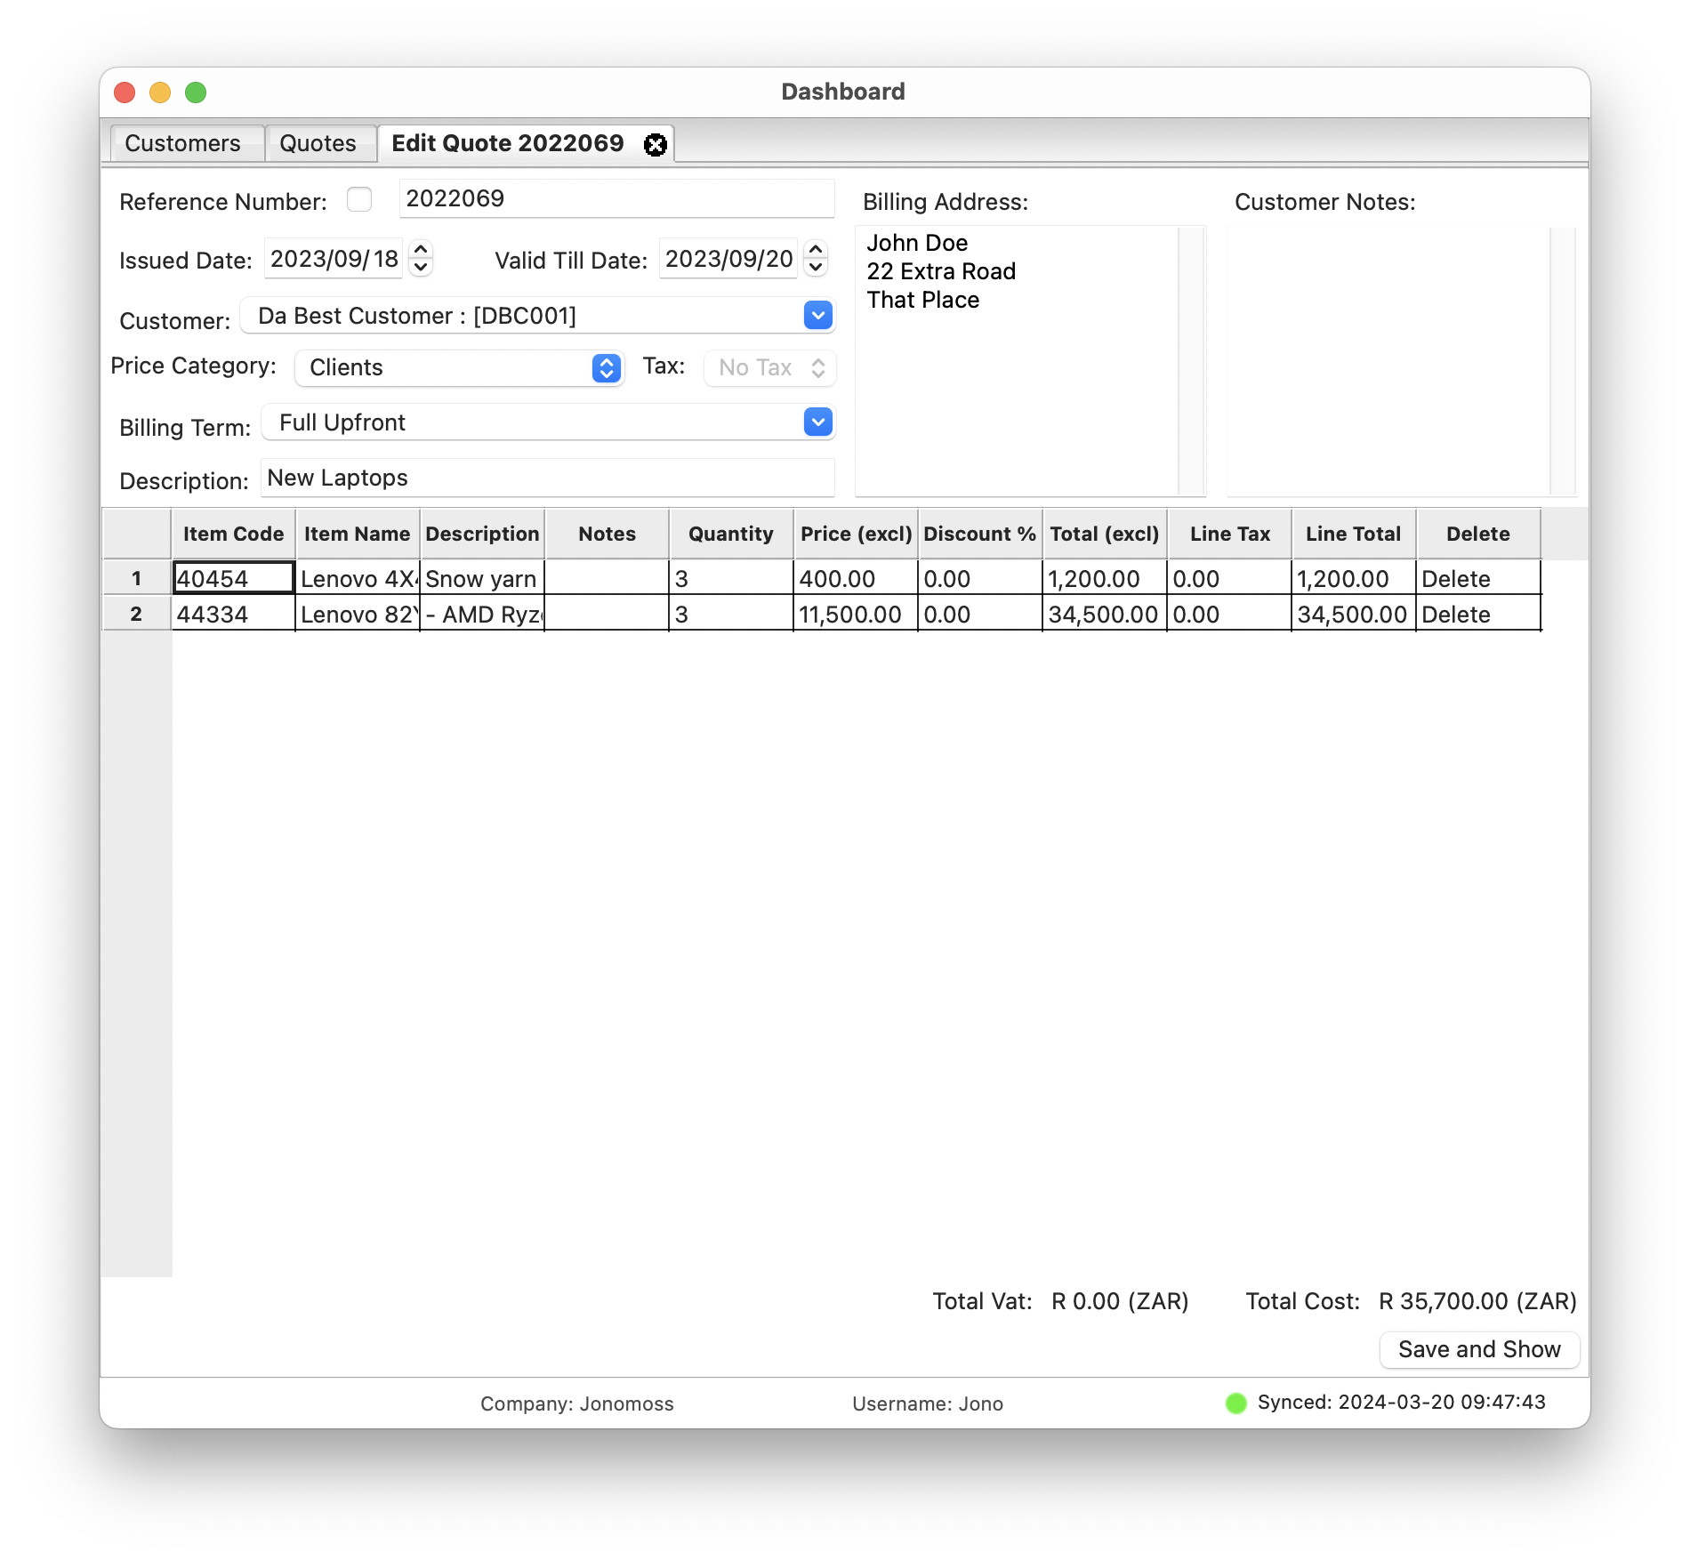Click the Customer field Da Best Customer
Viewport: 1690px width, 1560px height.
pyautogui.click(x=538, y=315)
